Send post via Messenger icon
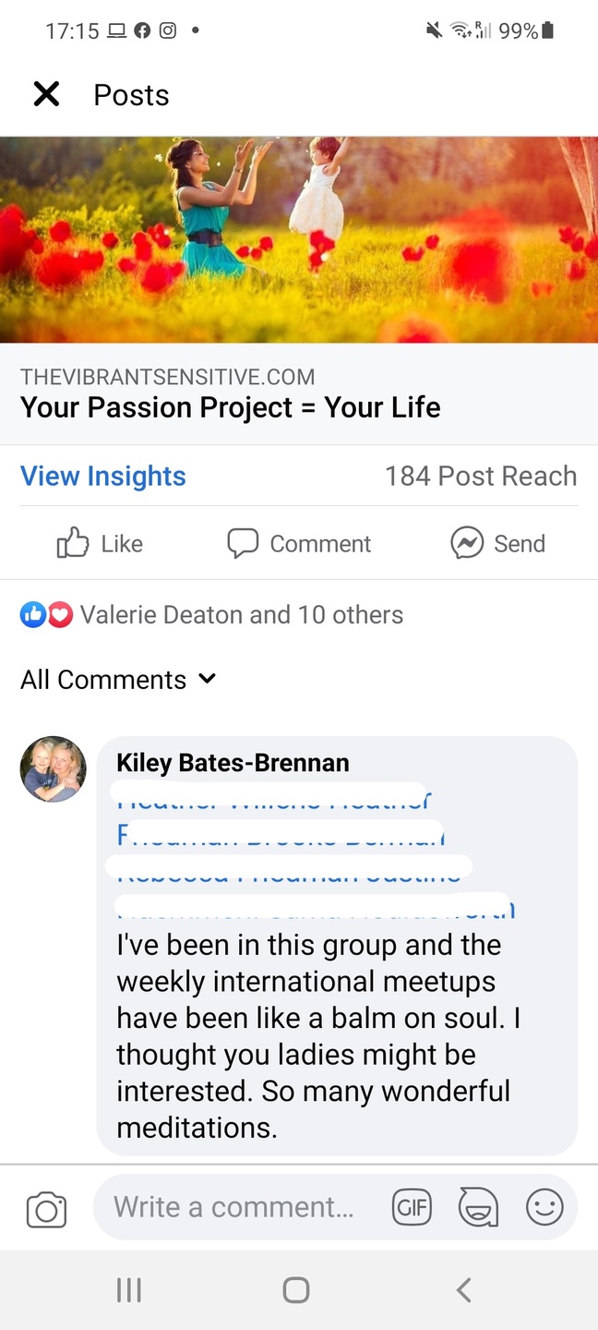The height and width of the screenshot is (1330, 598). [x=498, y=544]
